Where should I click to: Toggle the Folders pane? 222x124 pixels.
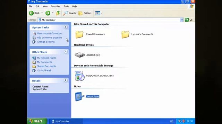click(x=85, y=13)
